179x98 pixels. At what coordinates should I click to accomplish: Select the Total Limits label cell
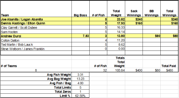(36, 87)
